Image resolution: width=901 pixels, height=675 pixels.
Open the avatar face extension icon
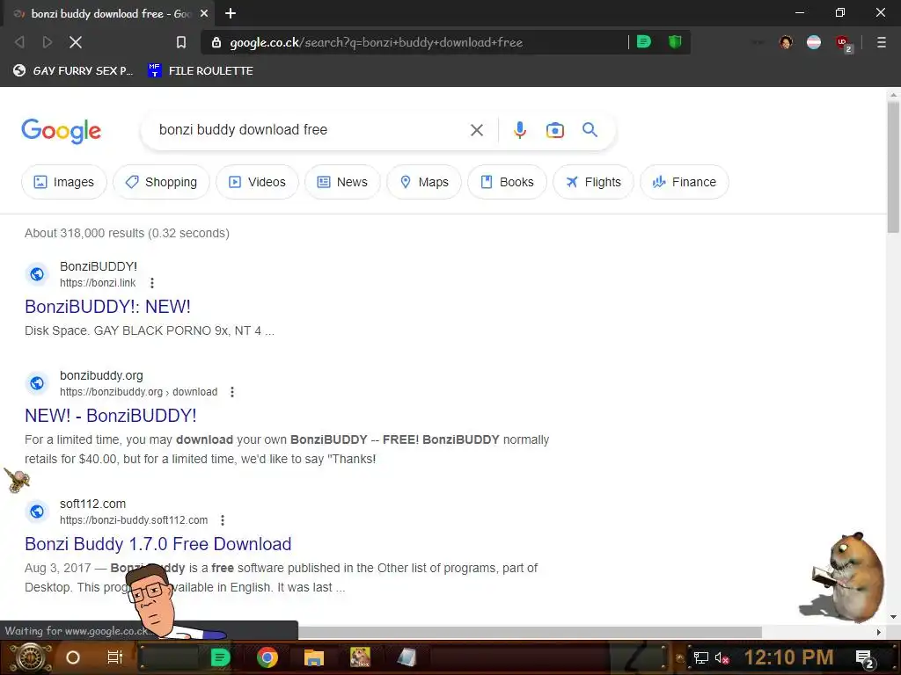pos(786,42)
